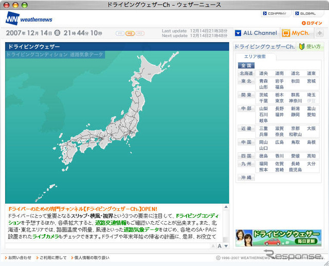Select the M3 size toggle
329x266 pixels.
coord(140,33)
